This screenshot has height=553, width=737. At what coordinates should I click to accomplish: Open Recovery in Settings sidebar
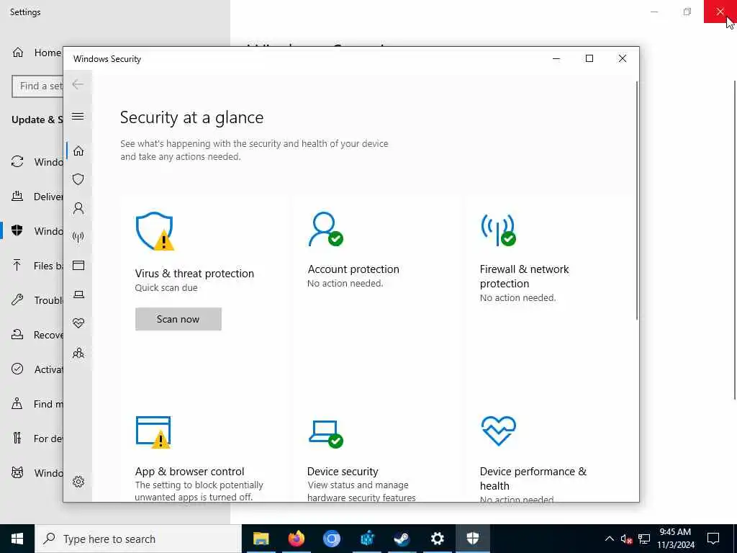pos(37,335)
